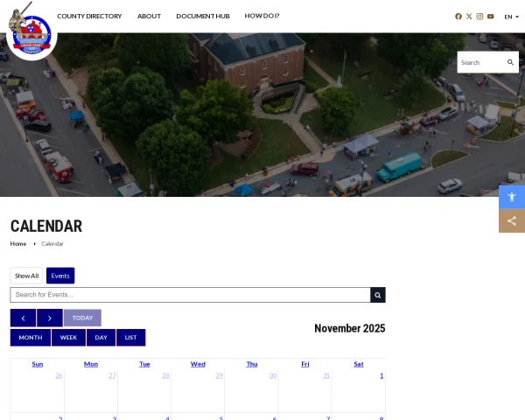Switch to Week calendar view
The width and height of the screenshot is (525, 420).
[x=68, y=338]
